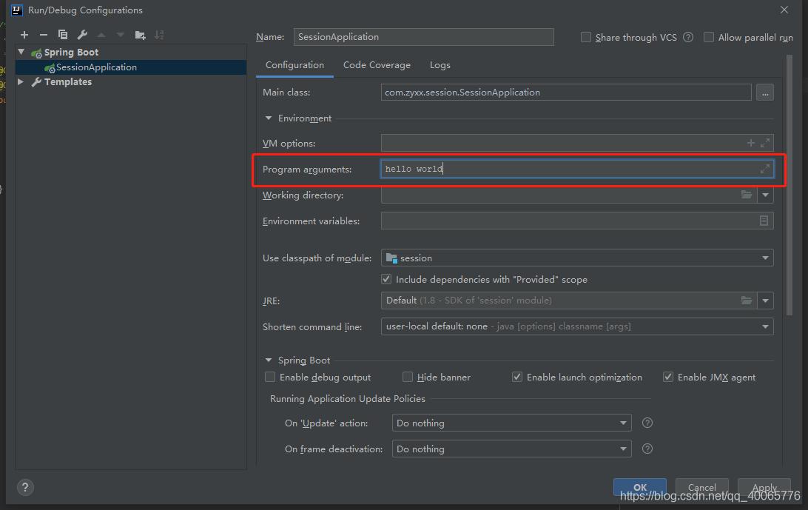
Task: Click the expand icon in Program arguments field
Action: [x=765, y=169]
